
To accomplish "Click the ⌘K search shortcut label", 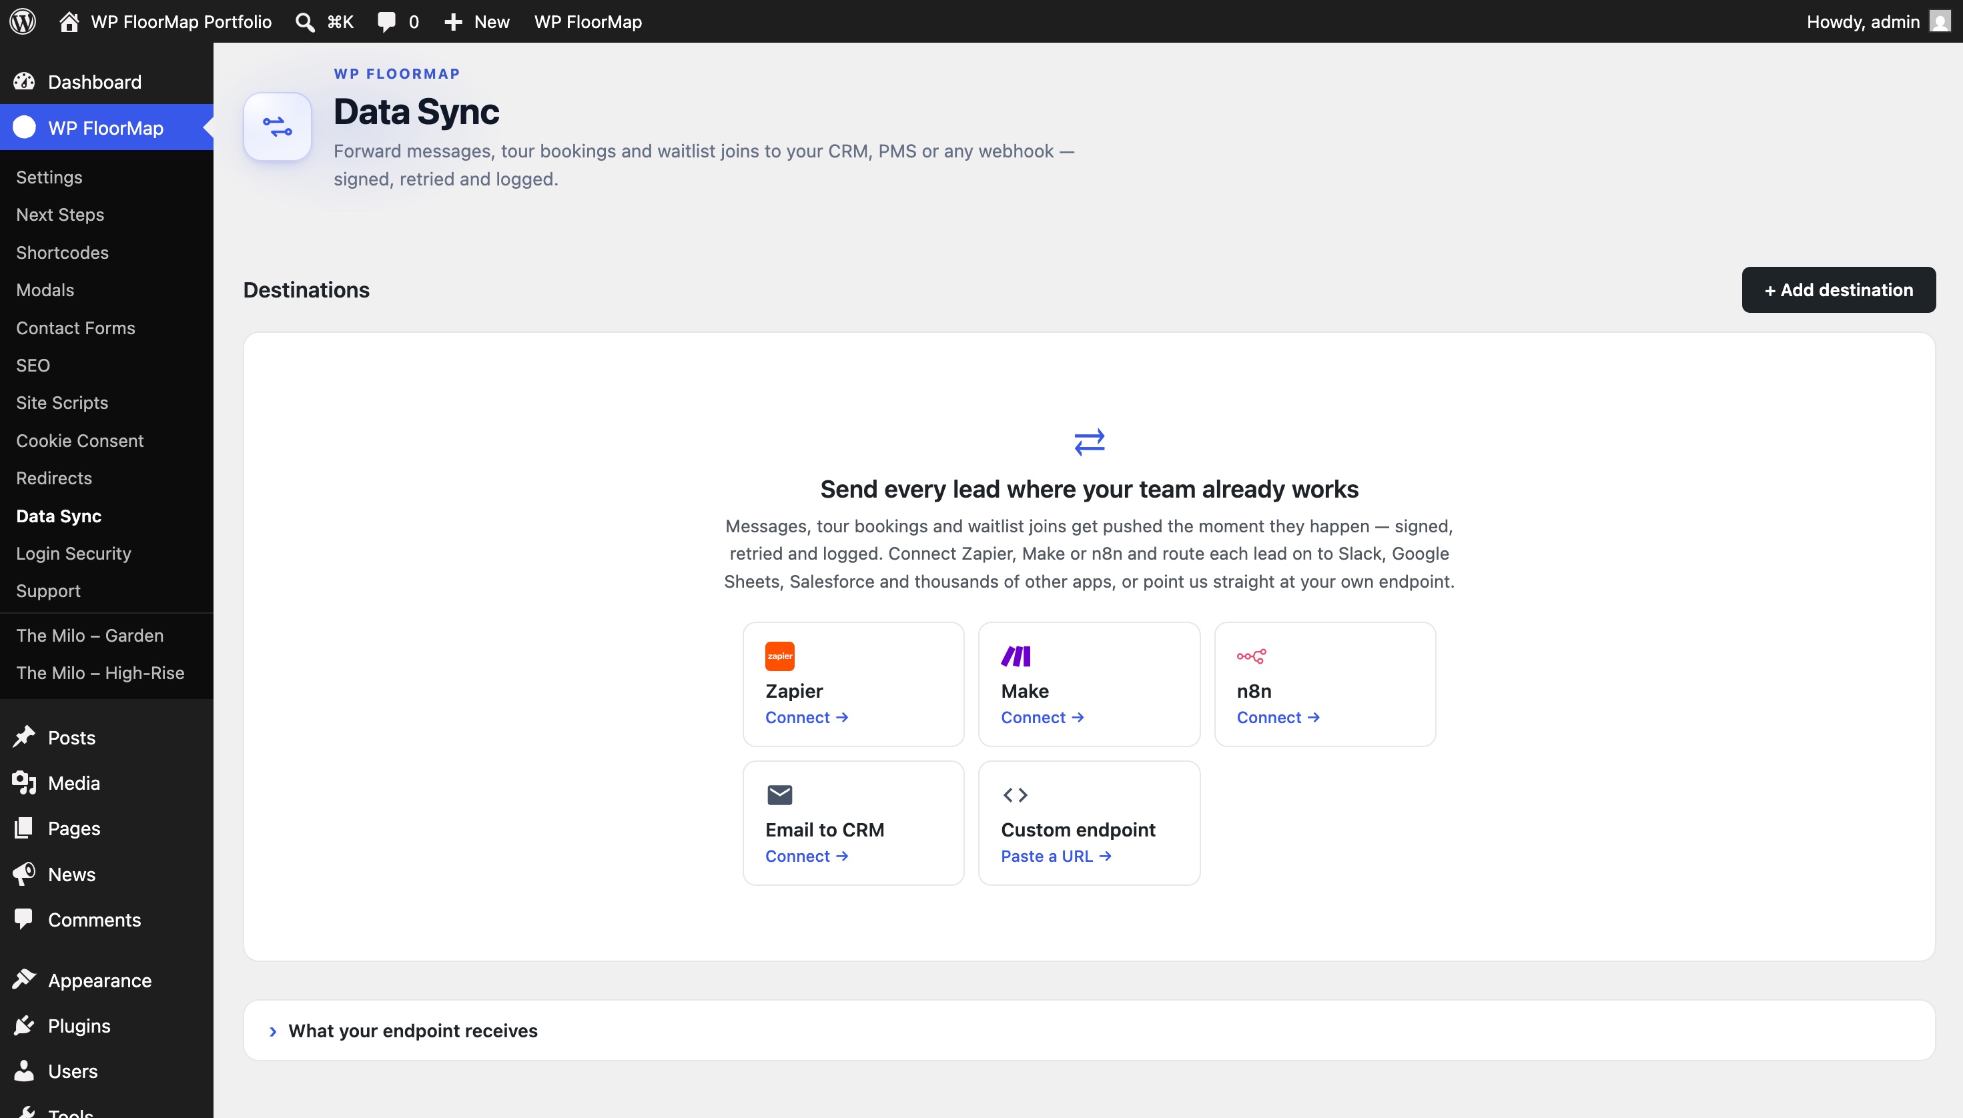I will coord(340,21).
